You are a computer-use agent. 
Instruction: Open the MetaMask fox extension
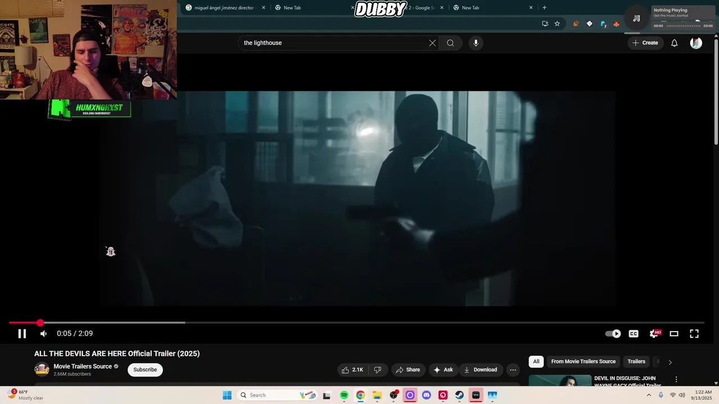point(616,24)
